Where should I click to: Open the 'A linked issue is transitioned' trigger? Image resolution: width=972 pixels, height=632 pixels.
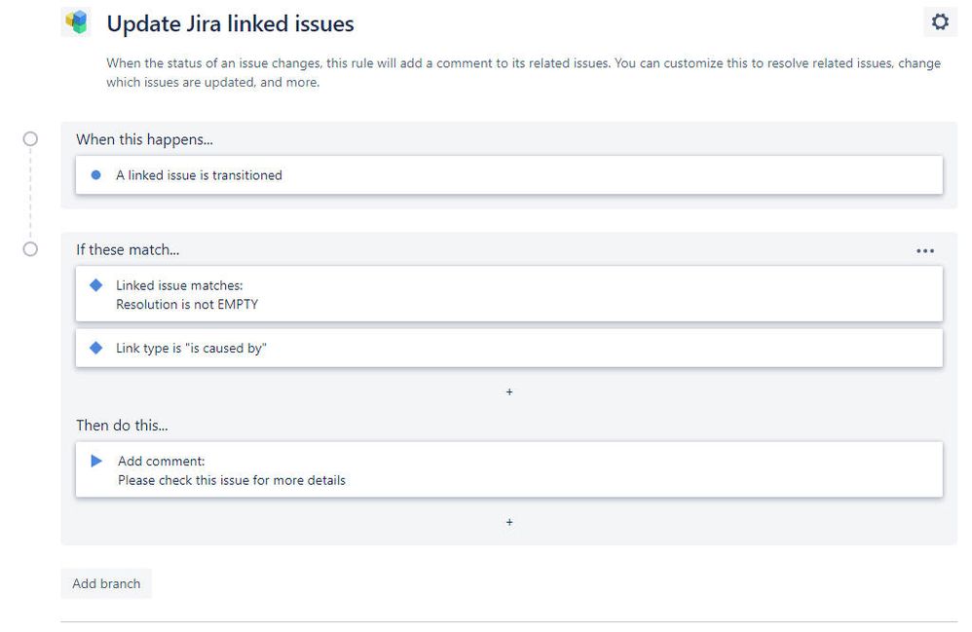[x=509, y=175]
